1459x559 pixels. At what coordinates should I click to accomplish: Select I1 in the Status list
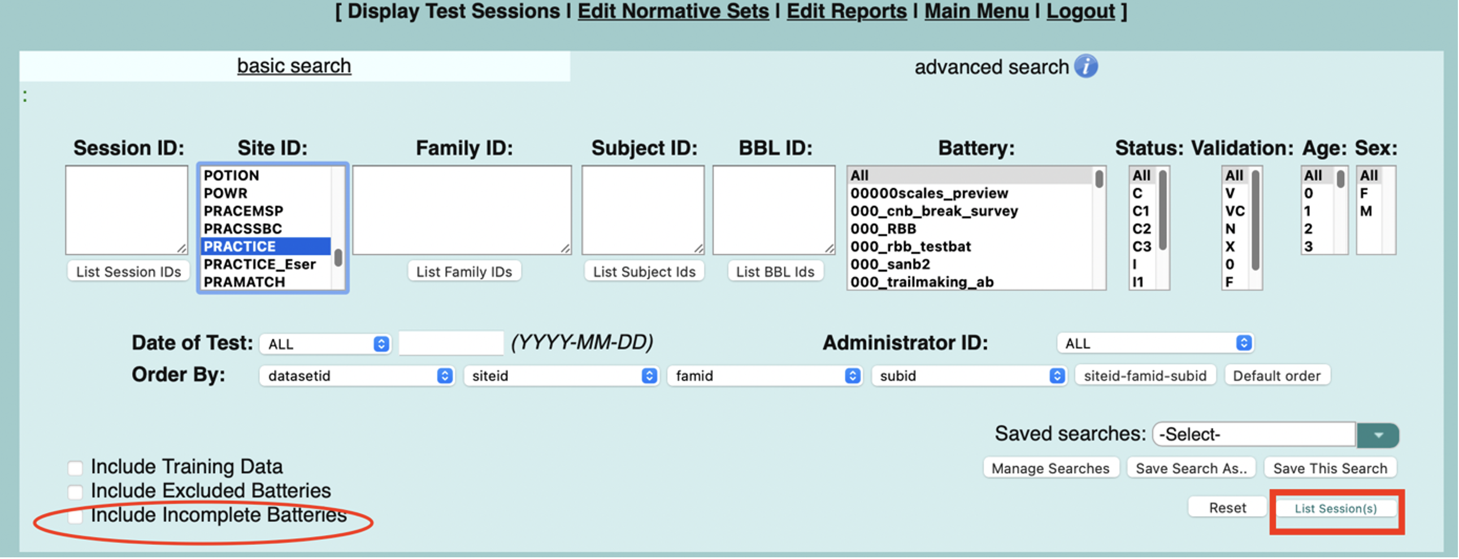(x=1143, y=282)
